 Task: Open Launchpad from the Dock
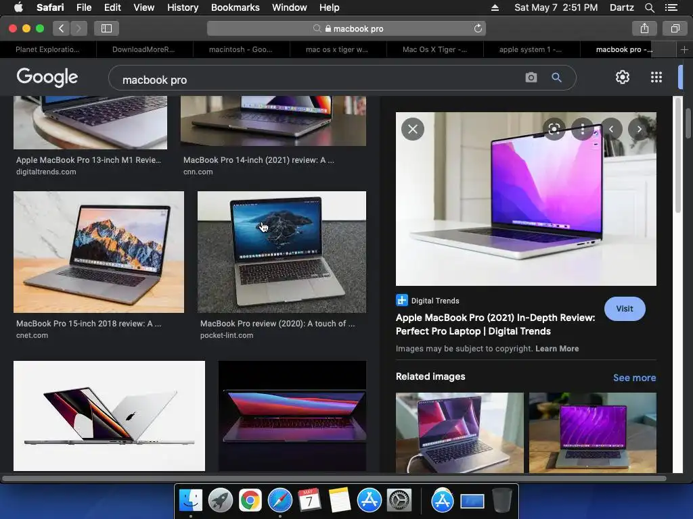click(220, 501)
